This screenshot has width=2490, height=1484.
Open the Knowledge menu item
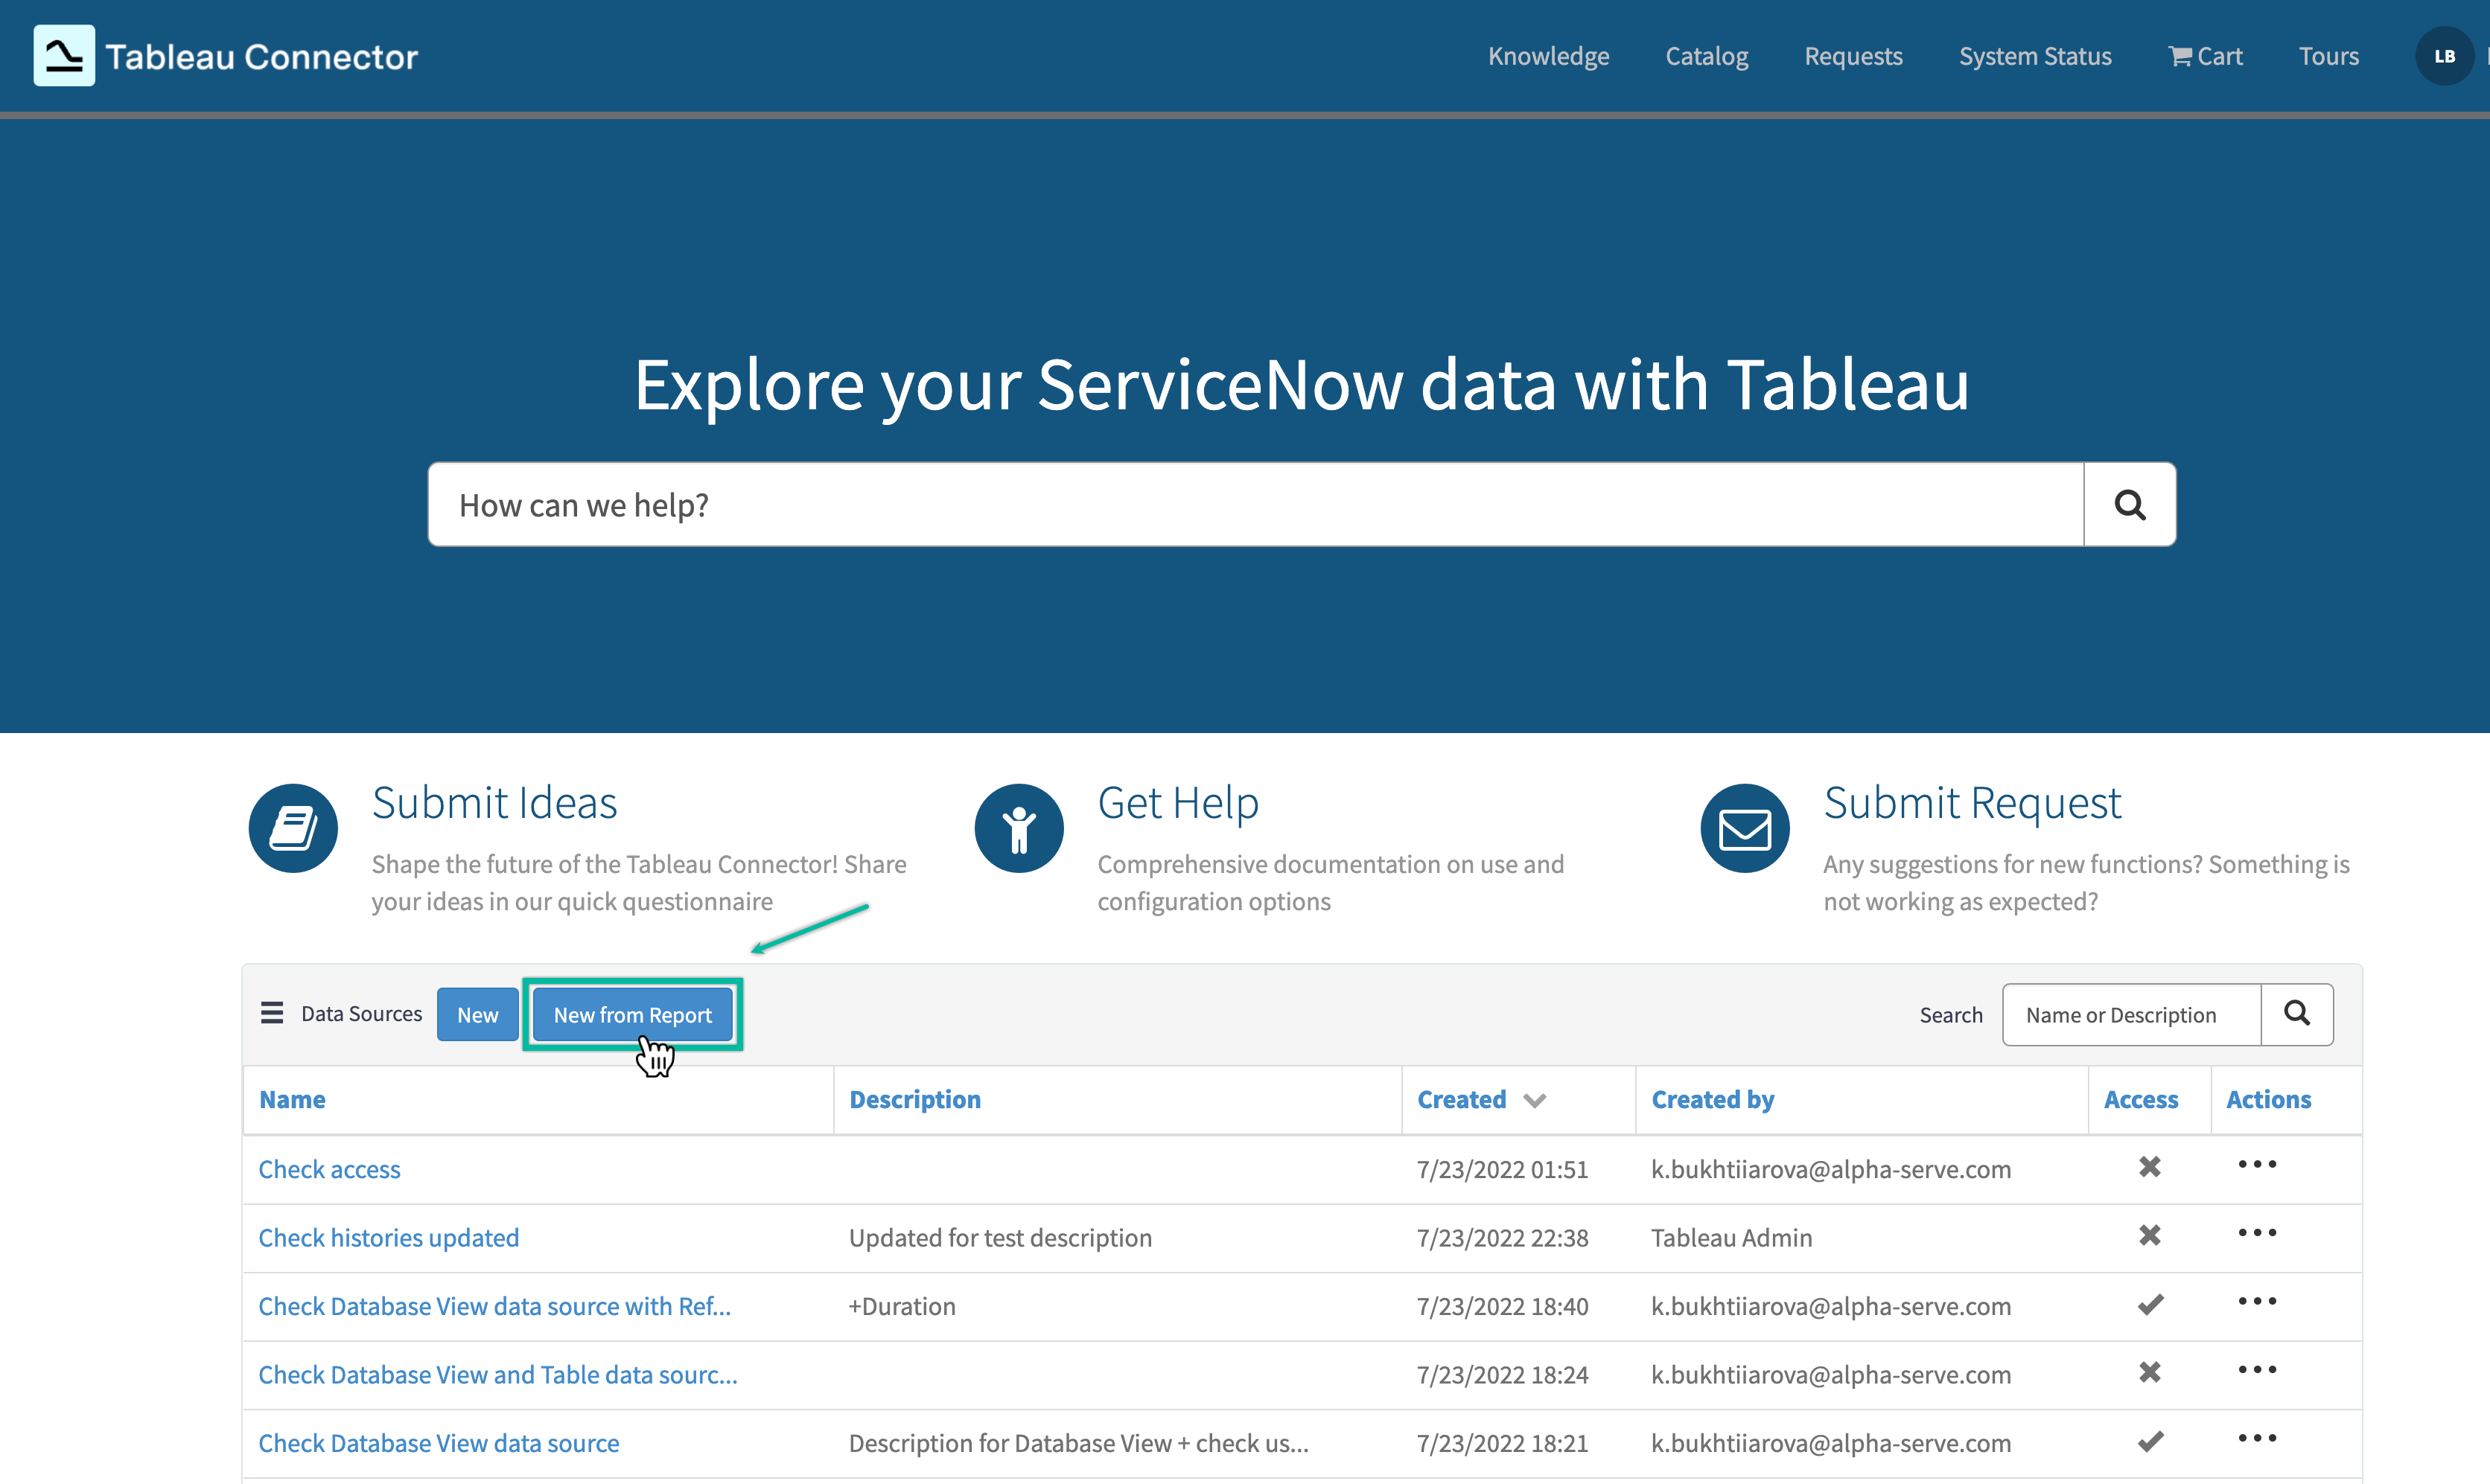coord(1547,55)
